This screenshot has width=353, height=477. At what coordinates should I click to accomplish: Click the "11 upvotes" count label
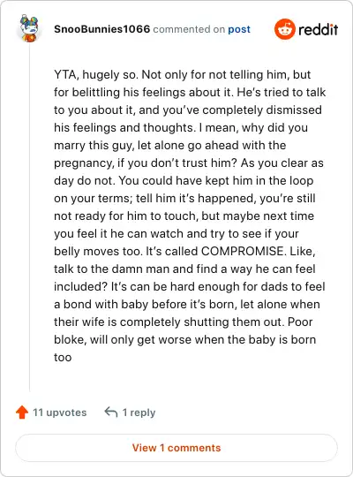pyautogui.click(x=60, y=413)
